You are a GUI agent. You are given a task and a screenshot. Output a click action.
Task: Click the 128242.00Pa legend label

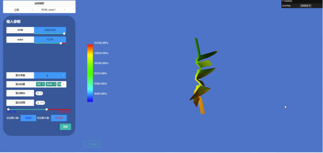pos(101,53)
